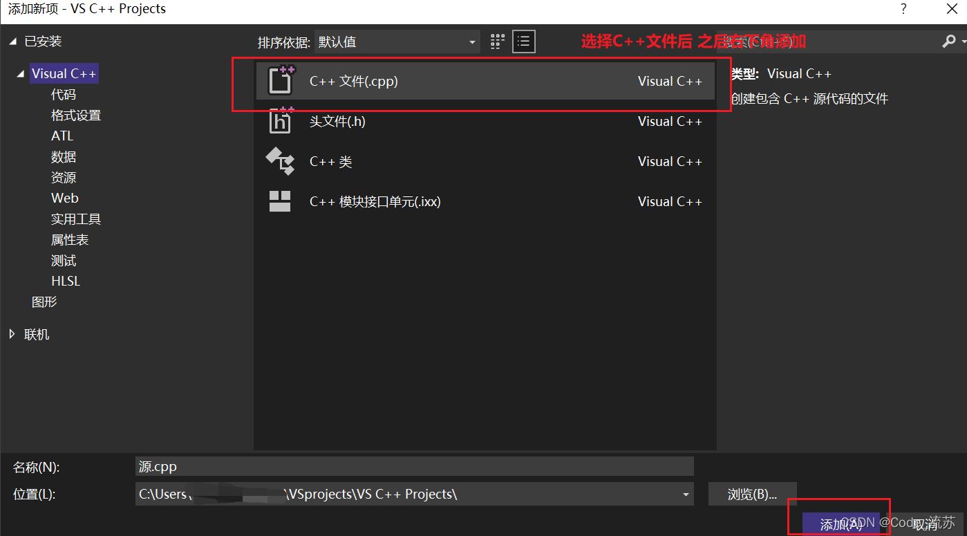This screenshot has width=967, height=536.
Task: Select the C++ 模块接口单元(.ixx) template row
Action: tap(485, 201)
